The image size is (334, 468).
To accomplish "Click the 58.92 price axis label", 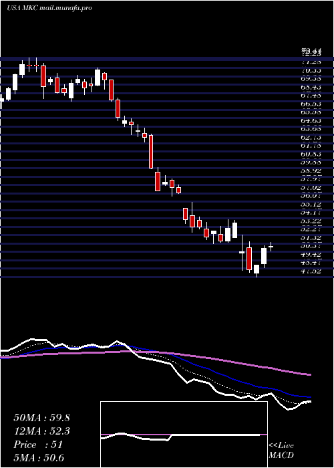I will tap(312, 171).
